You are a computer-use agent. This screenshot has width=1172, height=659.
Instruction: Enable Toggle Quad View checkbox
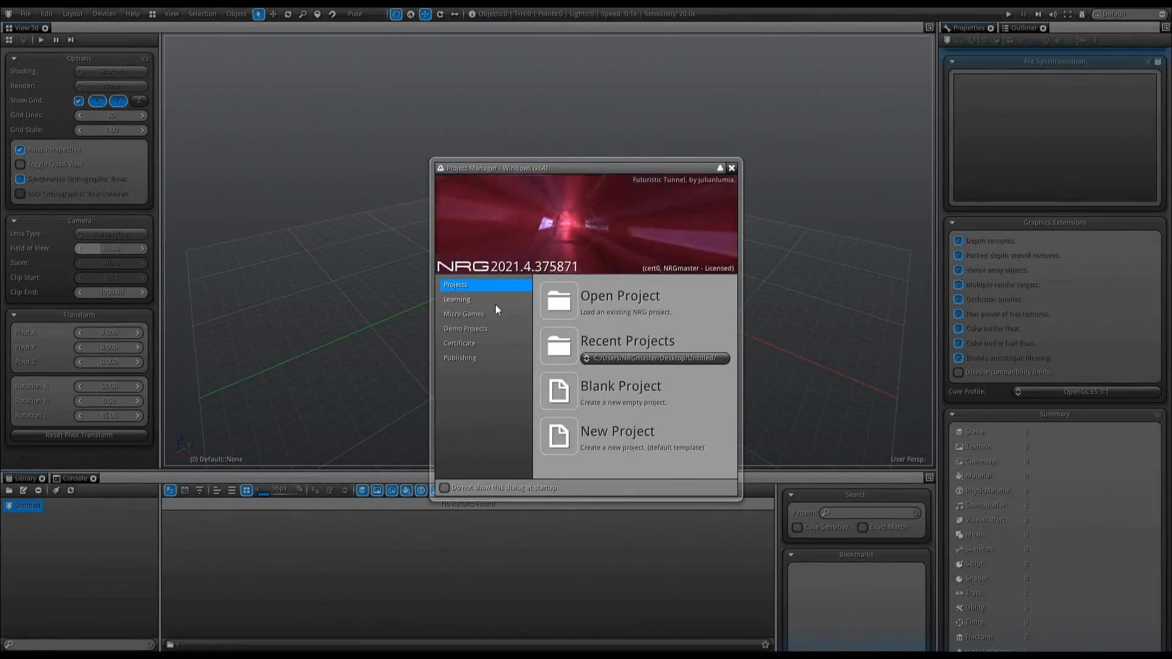20,164
